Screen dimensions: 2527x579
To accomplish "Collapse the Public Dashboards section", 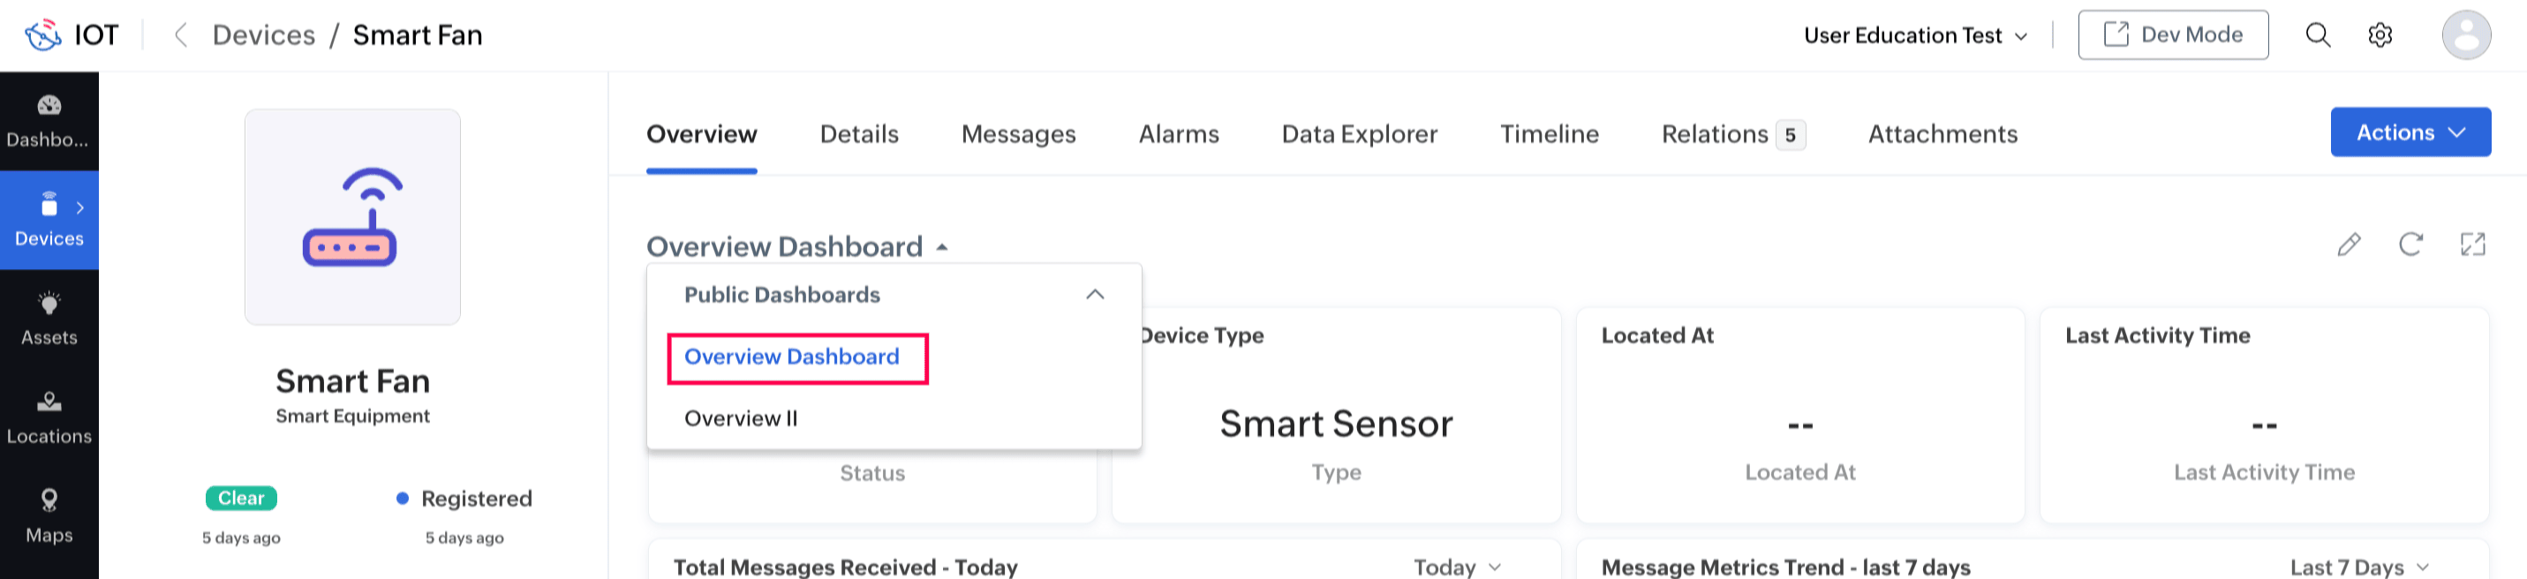I will pyautogui.click(x=1095, y=295).
